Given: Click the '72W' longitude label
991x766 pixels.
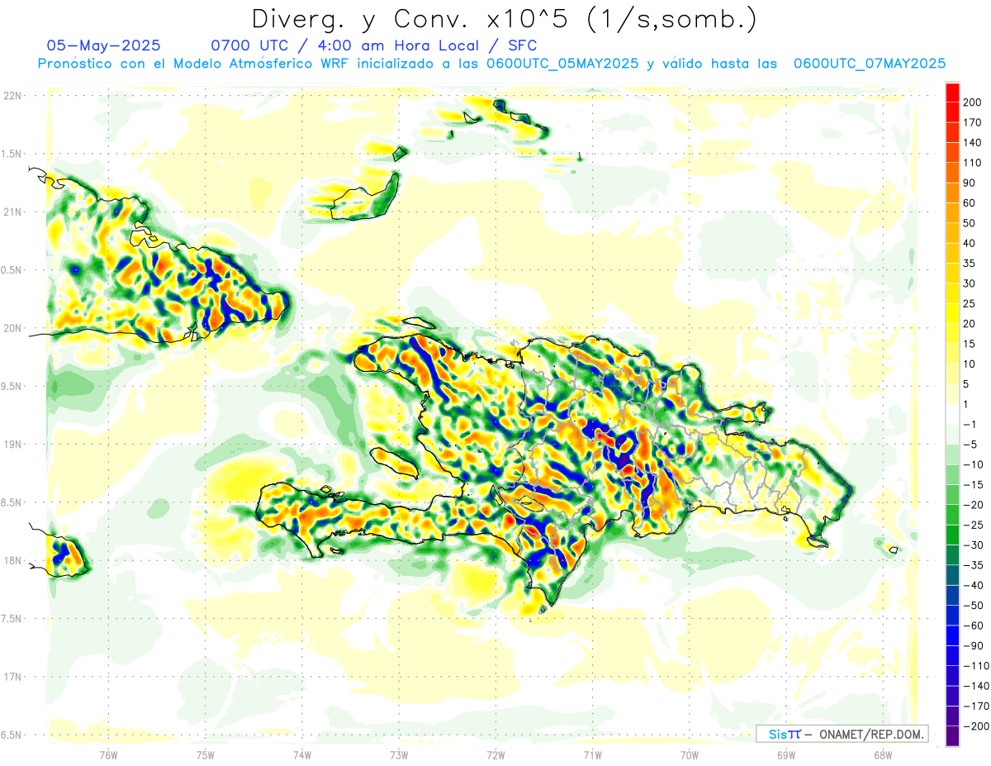Looking at the screenshot, I should coord(495,754).
